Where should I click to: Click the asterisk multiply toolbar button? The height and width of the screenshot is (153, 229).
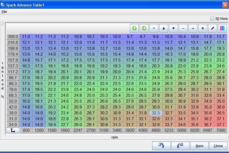click(203, 28)
